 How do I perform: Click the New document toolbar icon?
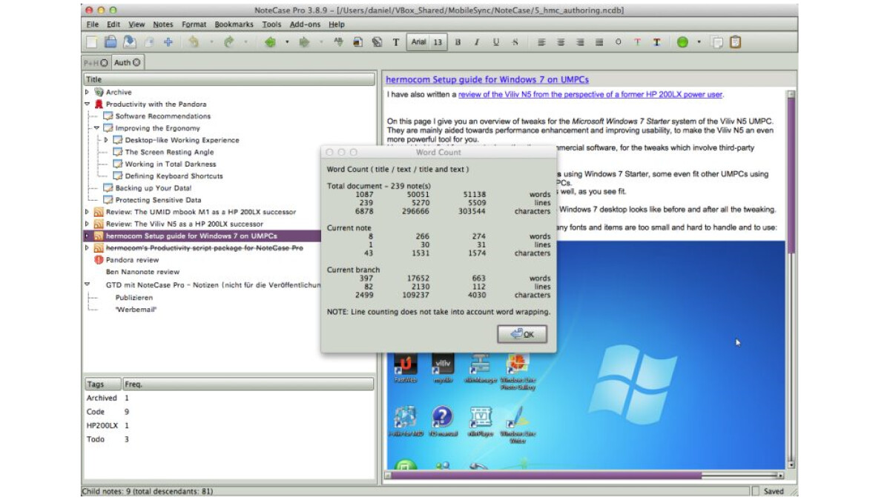coord(91,42)
